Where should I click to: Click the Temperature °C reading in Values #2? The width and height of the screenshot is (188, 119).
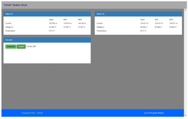point(143,31)
